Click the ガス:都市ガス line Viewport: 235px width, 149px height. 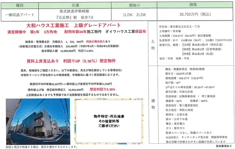coord(175,128)
